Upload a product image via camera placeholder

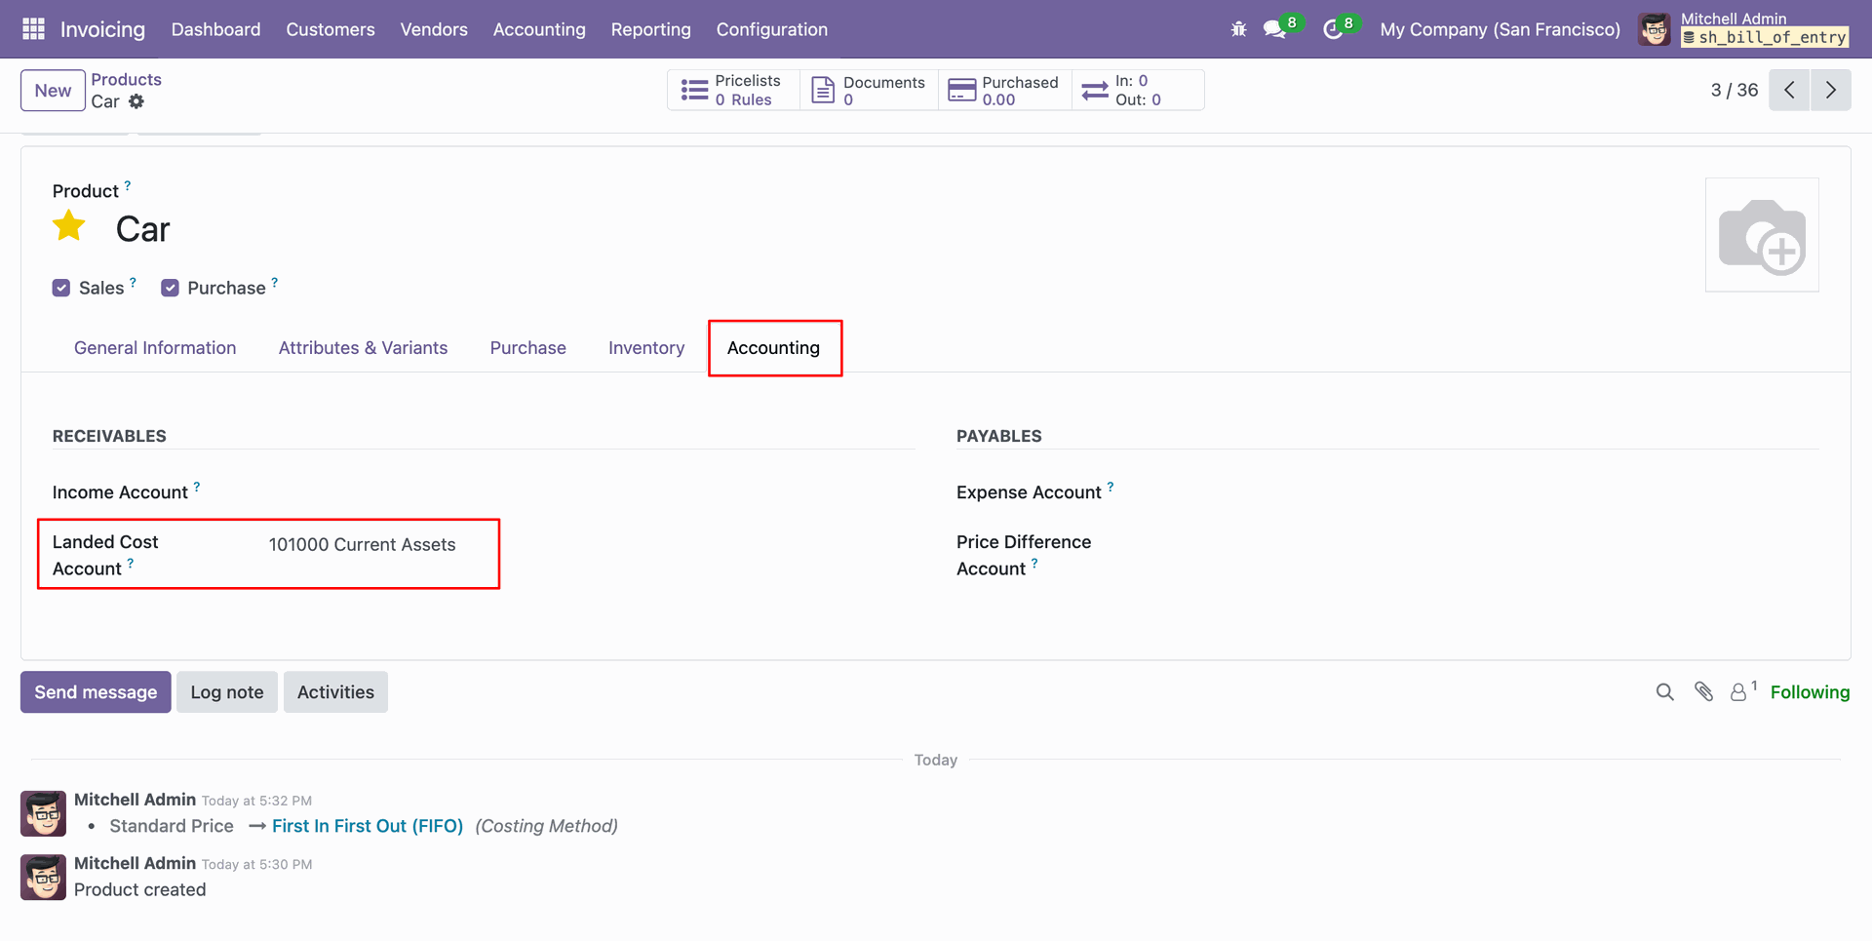pyautogui.click(x=1762, y=235)
